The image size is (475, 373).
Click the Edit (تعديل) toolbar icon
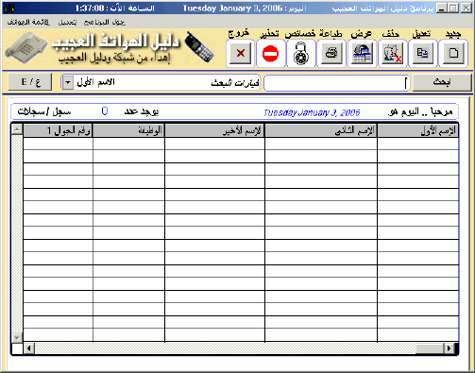(422, 53)
